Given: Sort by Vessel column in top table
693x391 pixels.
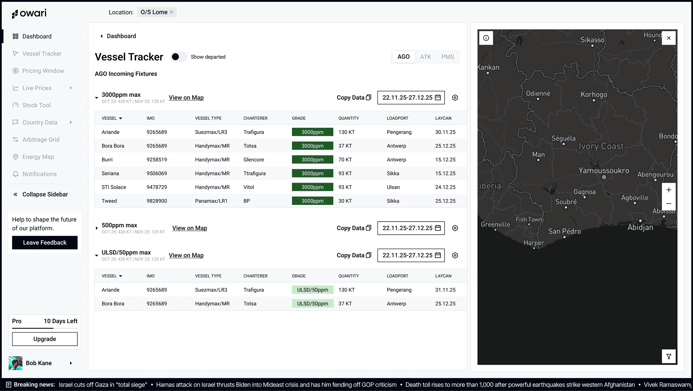Looking at the screenshot, I should (x=112, y=118).
